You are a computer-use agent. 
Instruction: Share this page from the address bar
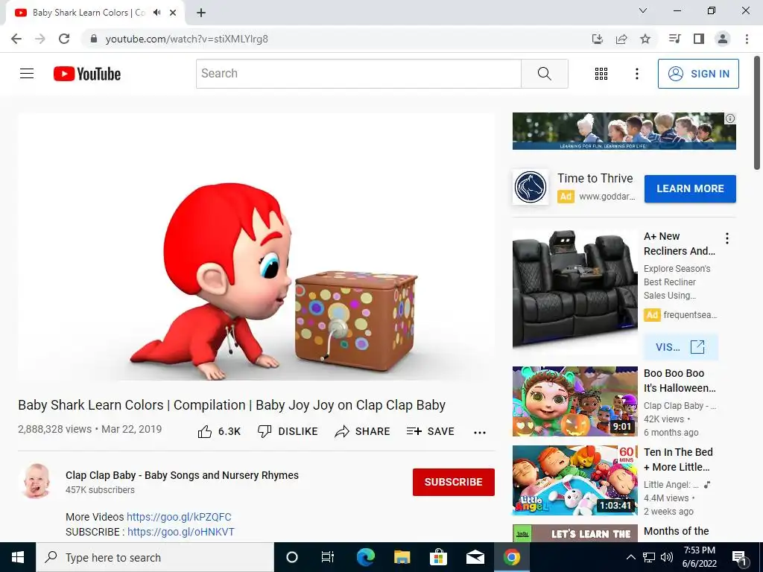(621, 39)
